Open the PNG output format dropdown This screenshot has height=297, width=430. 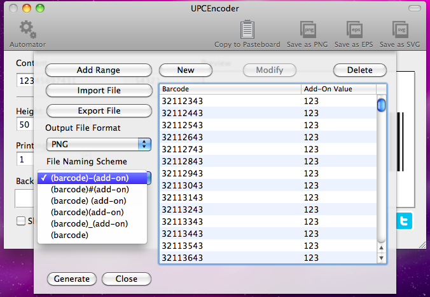click(99, 144)
